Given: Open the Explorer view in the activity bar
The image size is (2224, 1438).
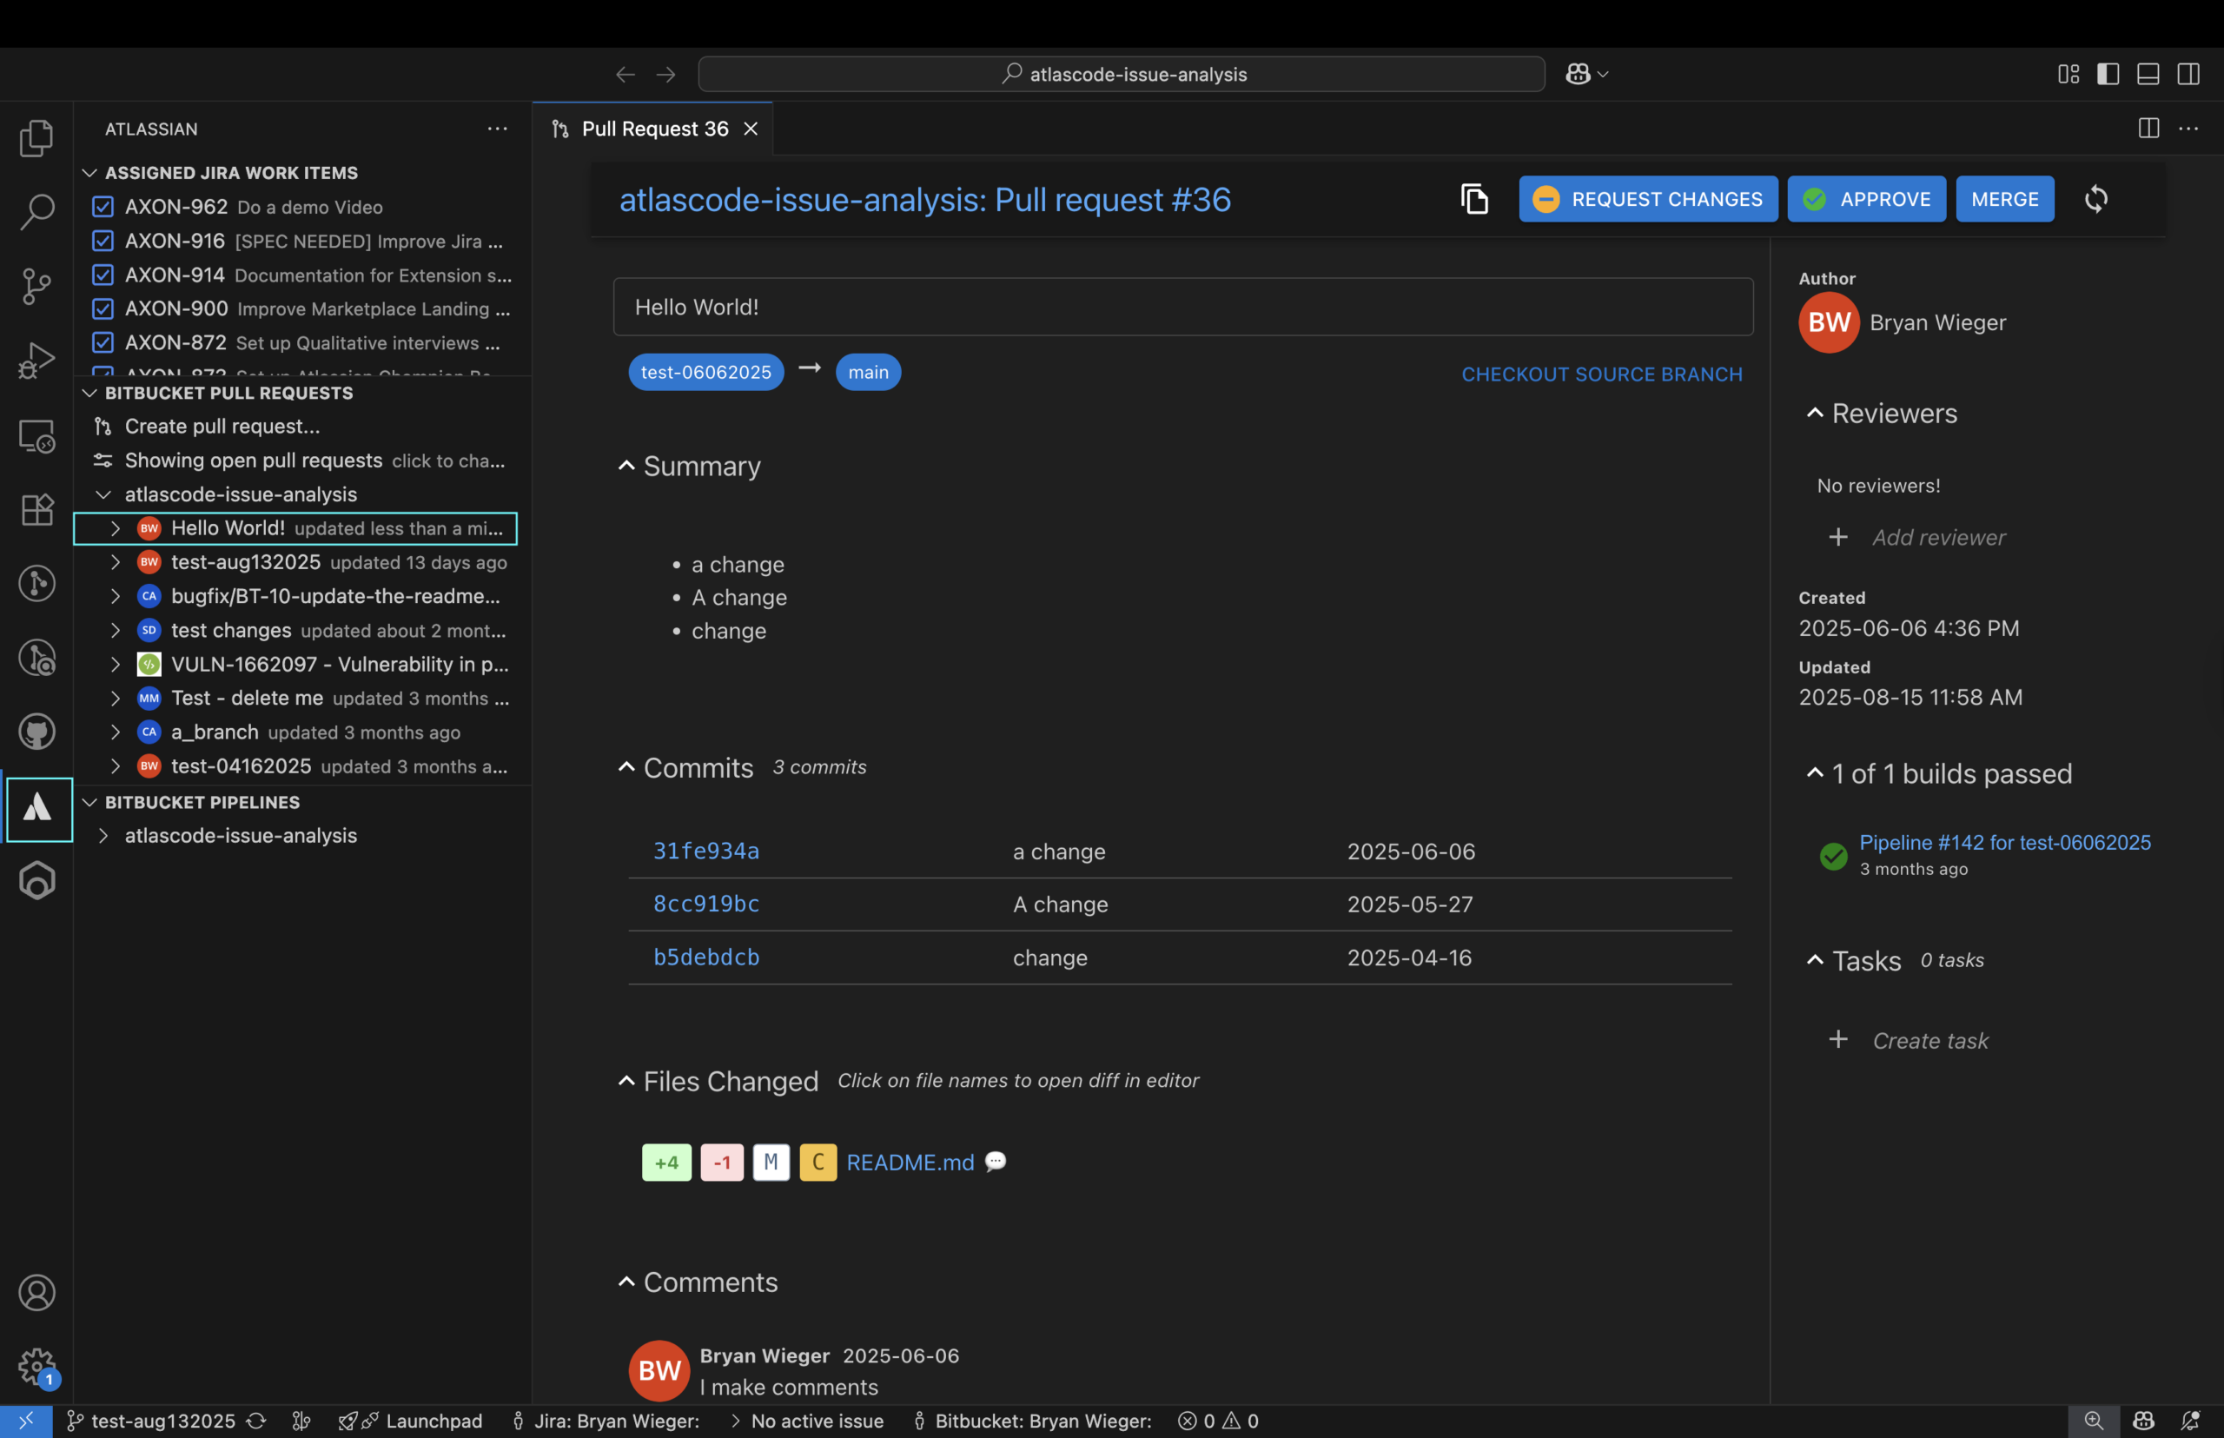Looking at the screenshot, I should 37,137.
